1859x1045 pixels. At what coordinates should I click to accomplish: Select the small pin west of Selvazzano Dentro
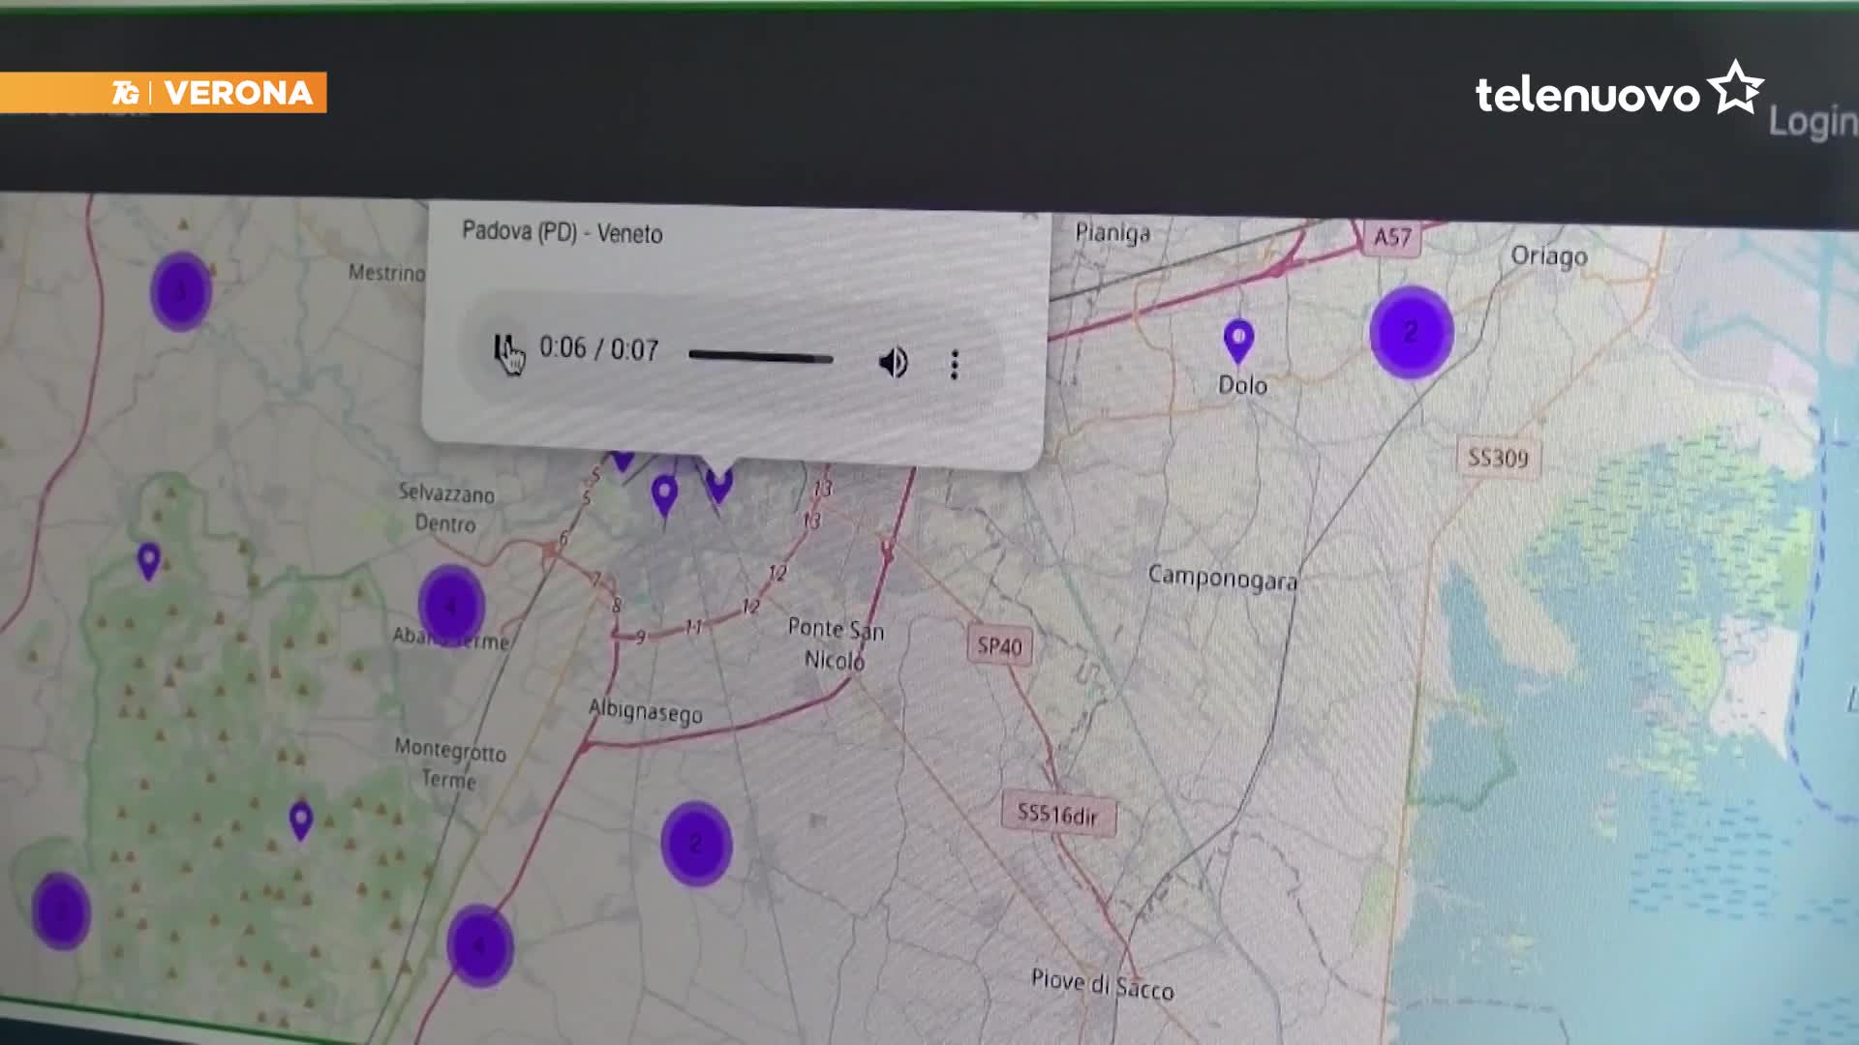tap(148, 558)
